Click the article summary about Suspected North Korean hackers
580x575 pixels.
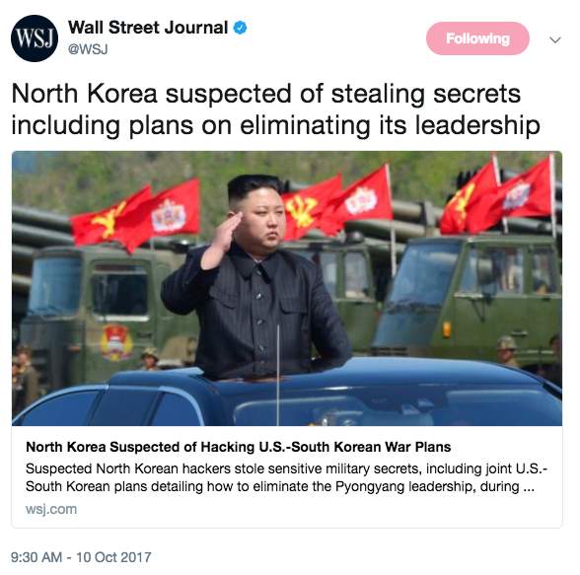(x=286, y=477)
